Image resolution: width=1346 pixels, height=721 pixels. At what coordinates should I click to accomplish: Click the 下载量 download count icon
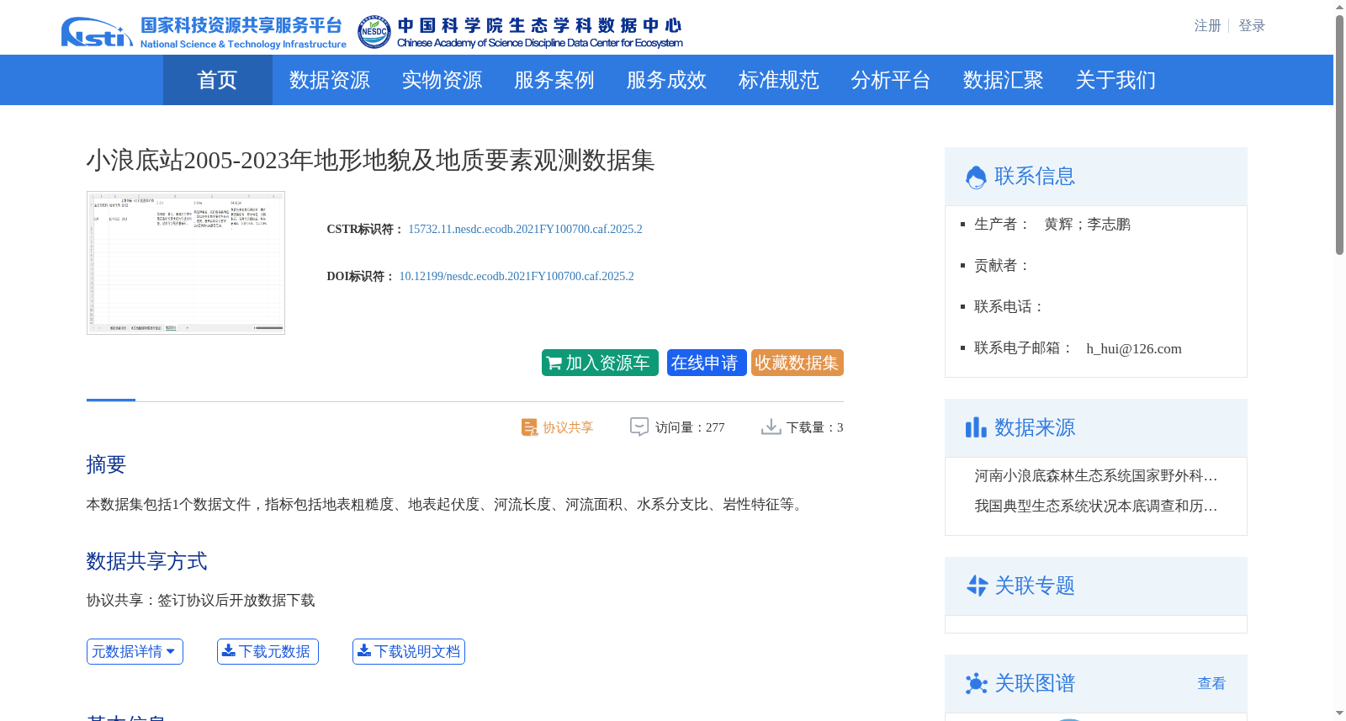pyautogui.click(x=771, y=427)
